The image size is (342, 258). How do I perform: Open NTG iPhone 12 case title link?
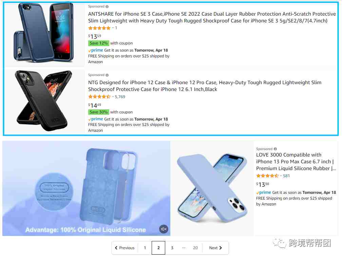click(205, 86)
